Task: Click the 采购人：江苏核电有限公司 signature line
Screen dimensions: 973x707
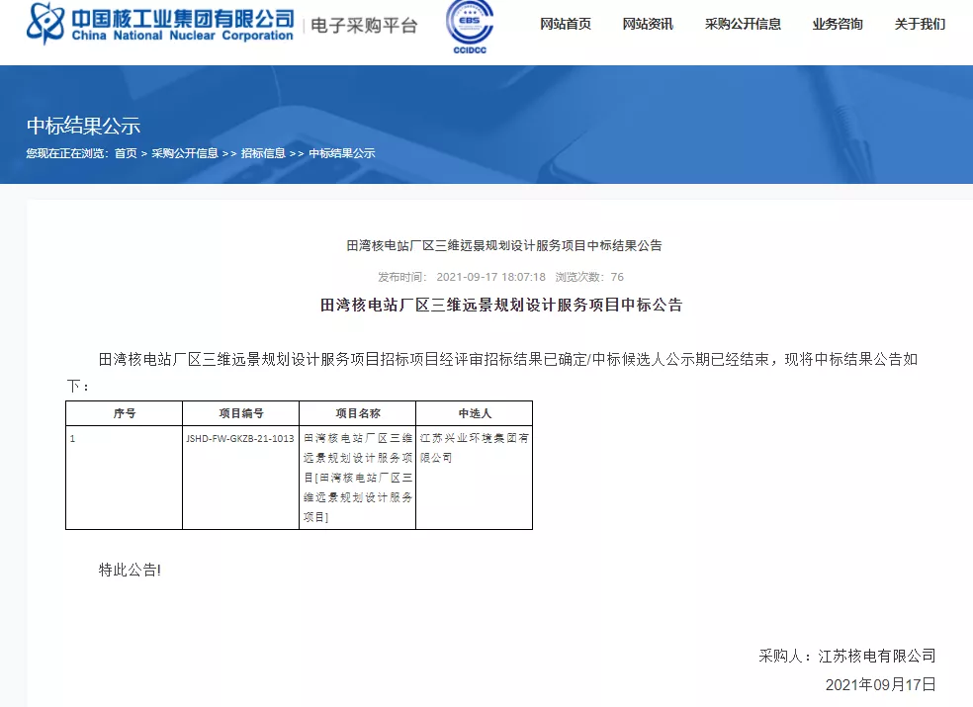Action: point(846,656)
